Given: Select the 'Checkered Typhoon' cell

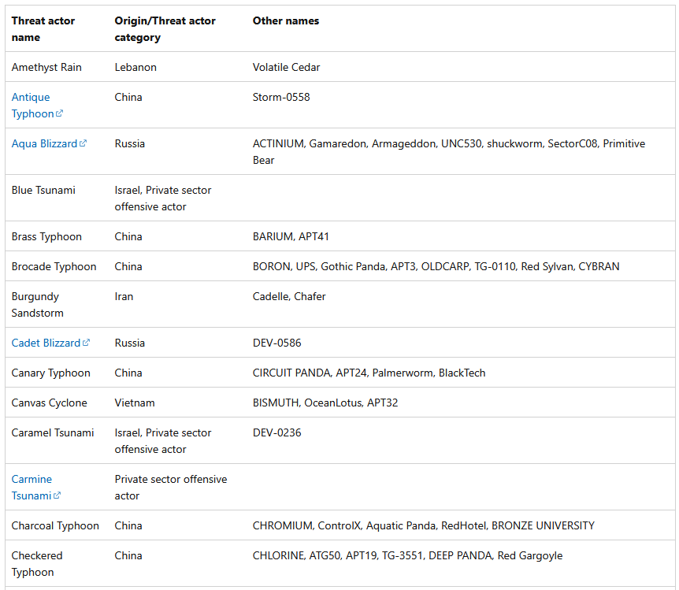Looking at the screenshot, I should [x=37, y=563].
